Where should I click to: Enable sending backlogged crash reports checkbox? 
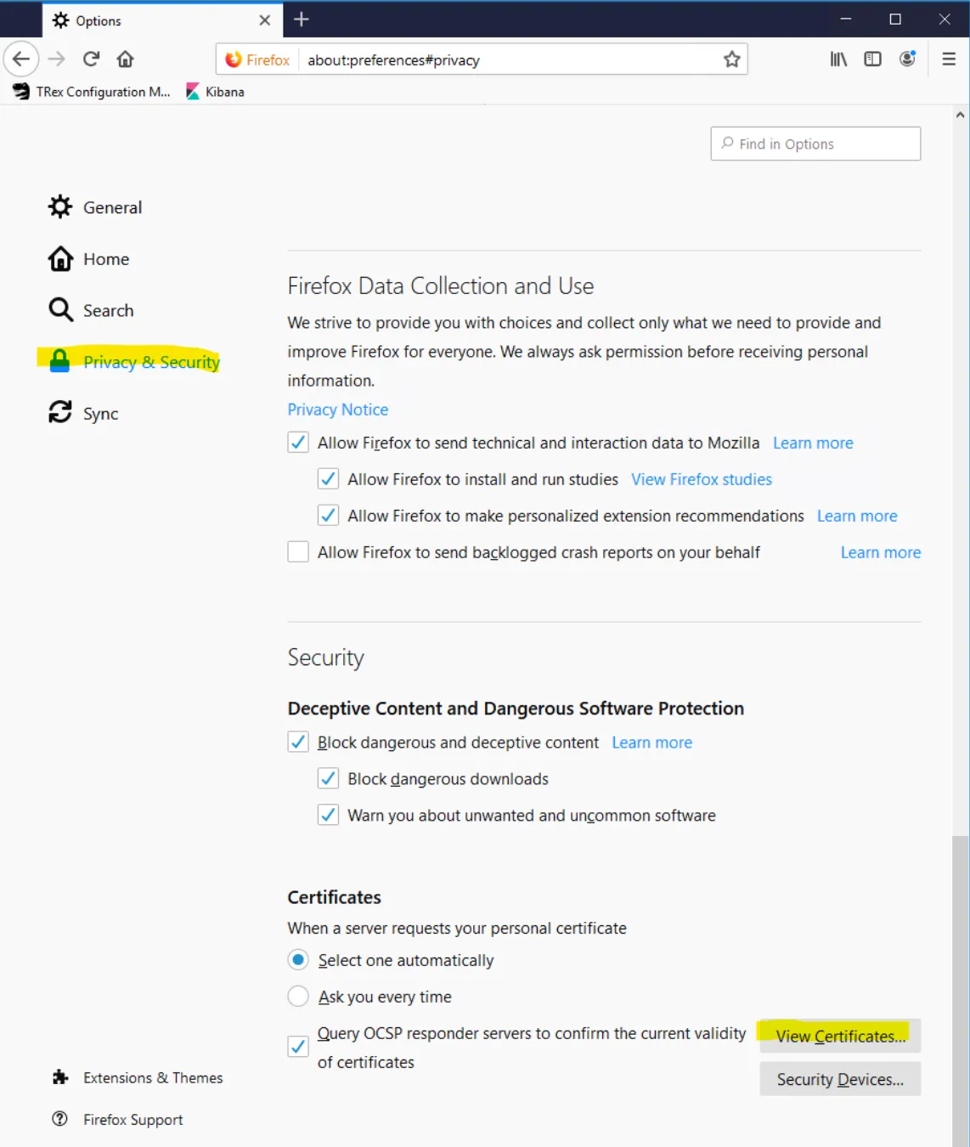298,552
